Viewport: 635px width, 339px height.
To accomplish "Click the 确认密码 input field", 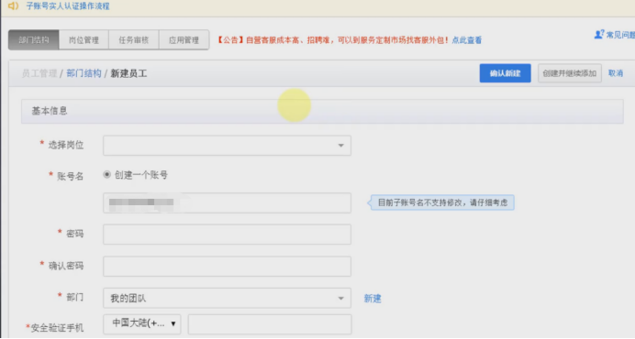I will (227, 267).
